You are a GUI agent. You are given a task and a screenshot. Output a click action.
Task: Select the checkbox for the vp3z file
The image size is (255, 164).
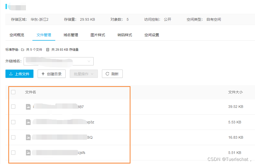coord(13,122)
